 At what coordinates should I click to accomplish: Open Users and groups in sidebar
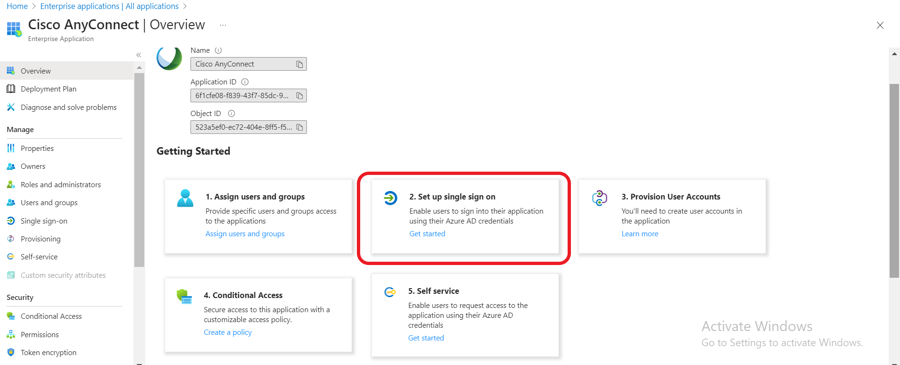49,203
